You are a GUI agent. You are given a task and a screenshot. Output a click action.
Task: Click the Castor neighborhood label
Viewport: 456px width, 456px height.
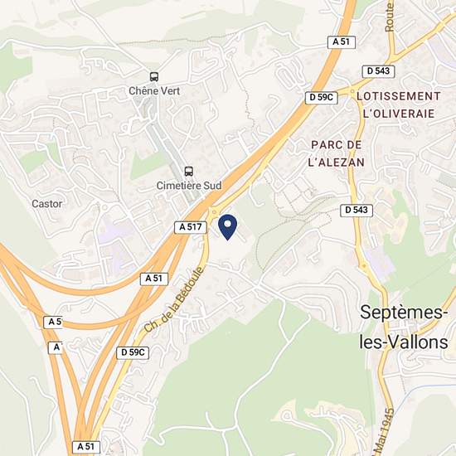tap(46, 204)
